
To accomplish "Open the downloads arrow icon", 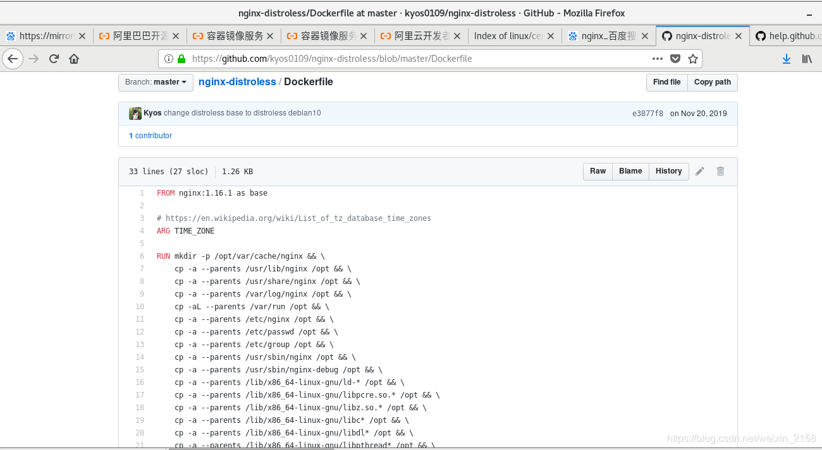I will [x=787, y=59].
